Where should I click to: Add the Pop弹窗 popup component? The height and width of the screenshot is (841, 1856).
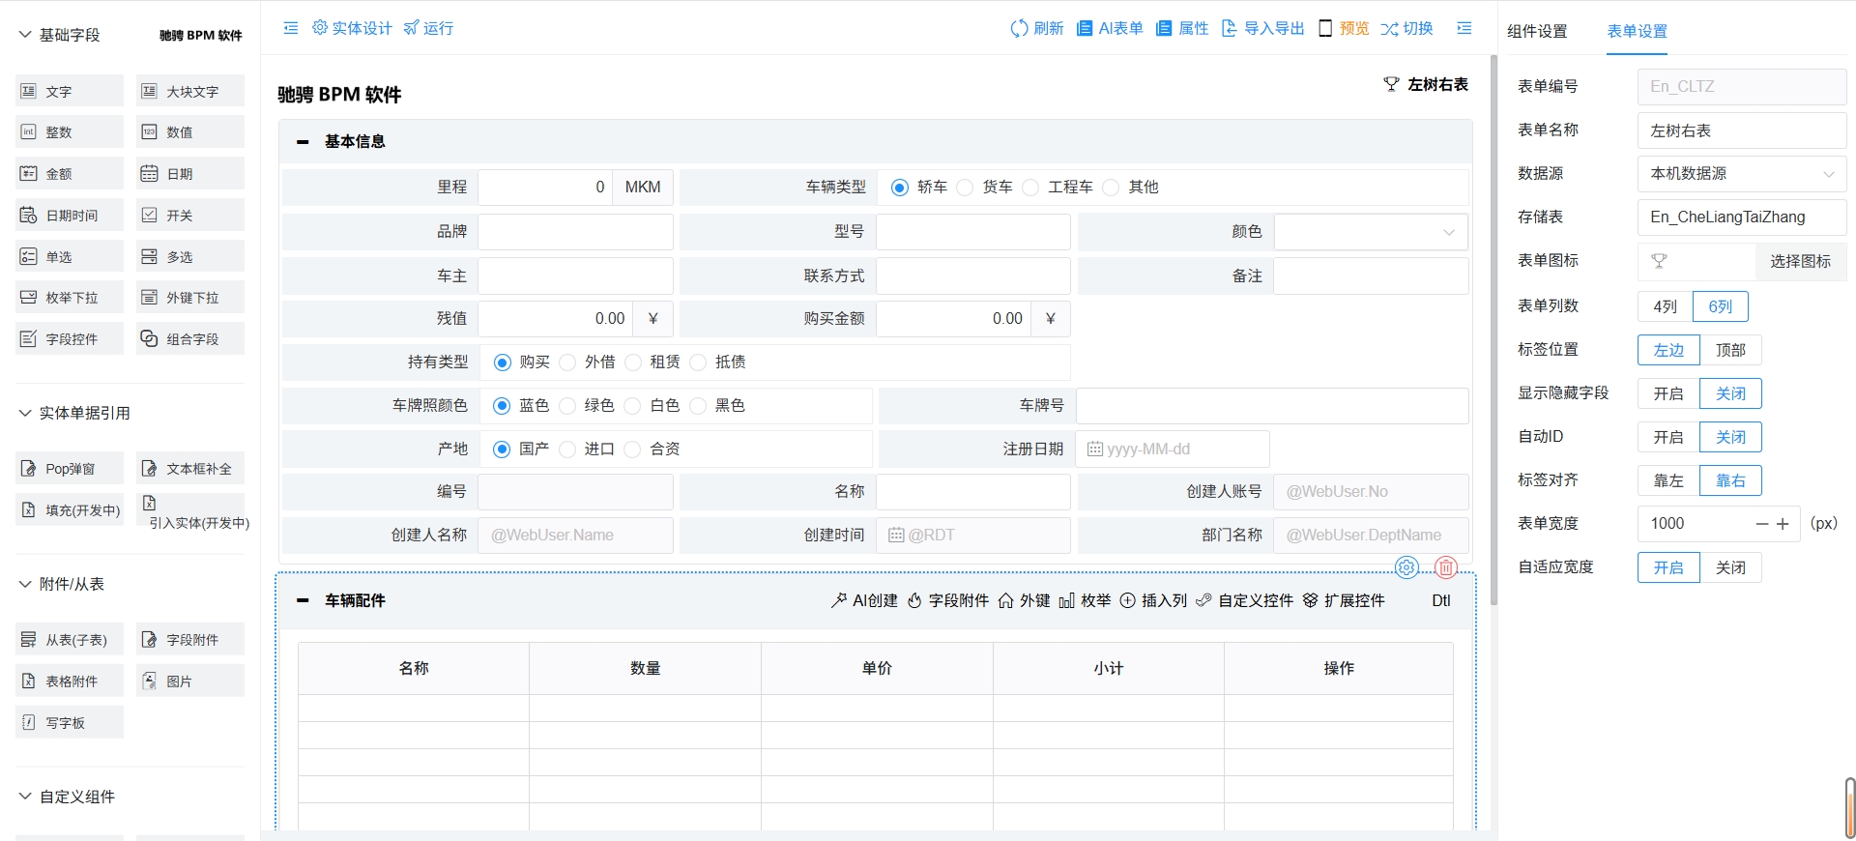point(70,468)
